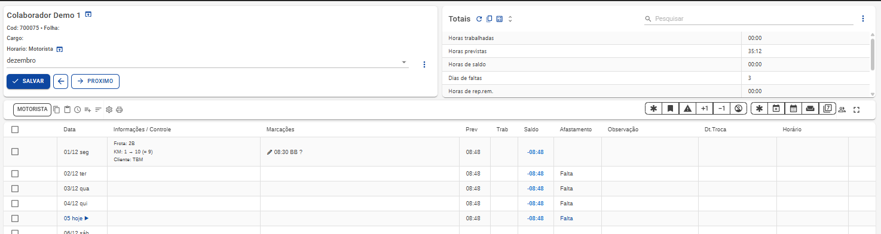Image resolution: width=881 pixels, height=234 pixels.
Task: Click the Horas previstas row in Totais
Action: tap(656, 51)
